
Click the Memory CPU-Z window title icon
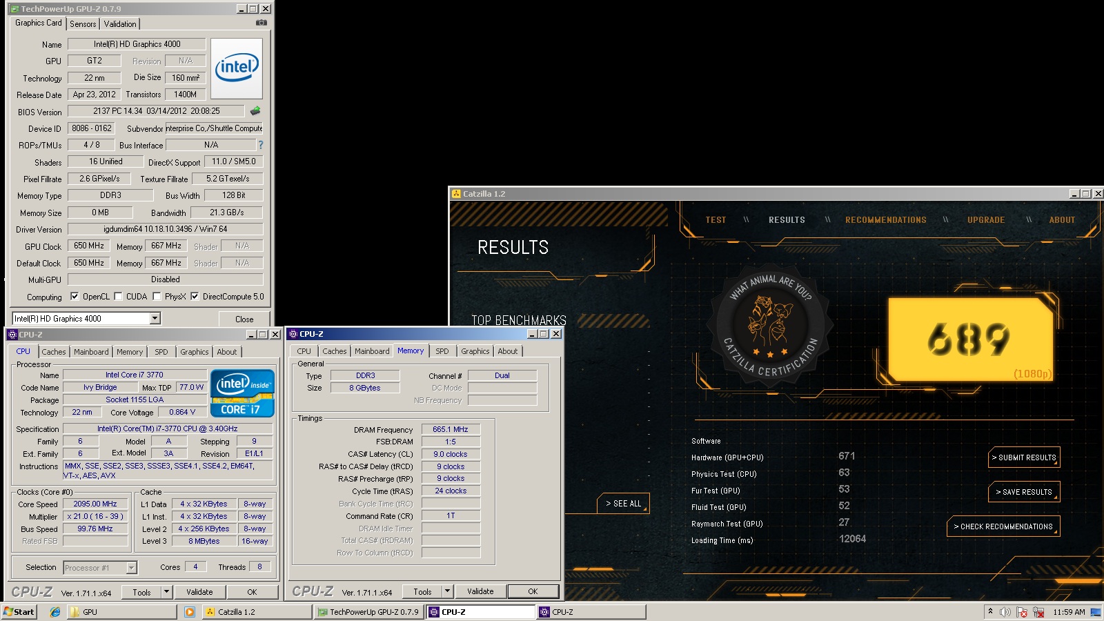293,334
